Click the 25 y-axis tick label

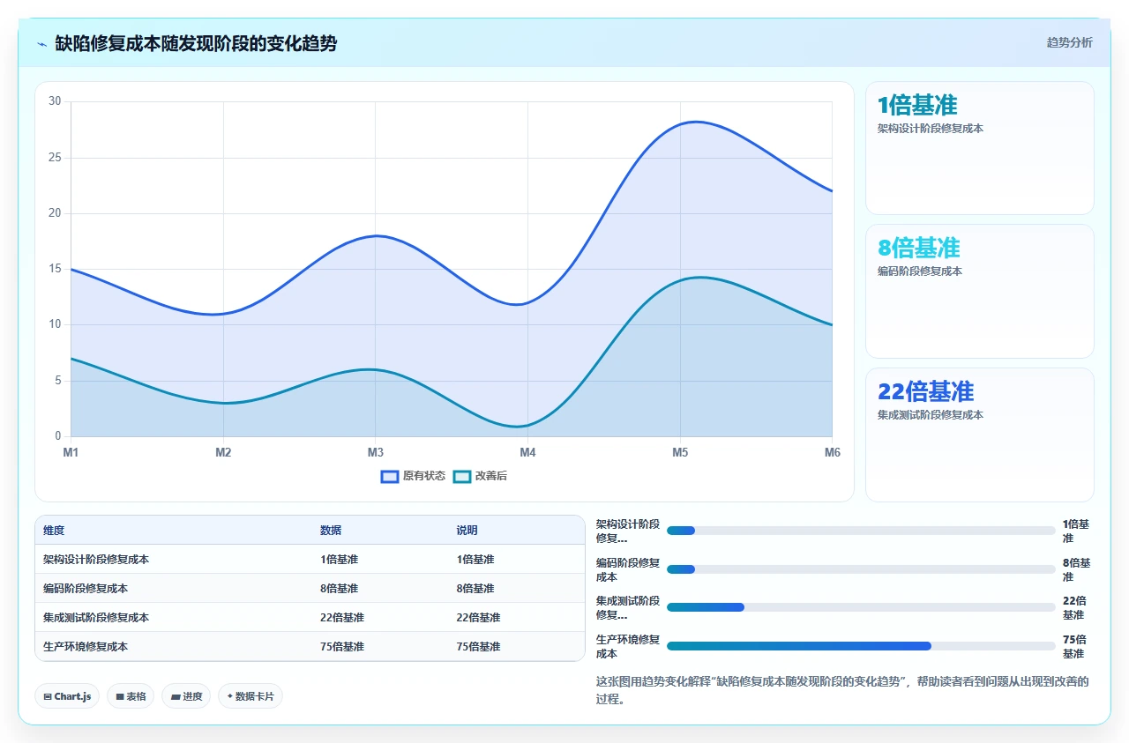pos(55,158)
